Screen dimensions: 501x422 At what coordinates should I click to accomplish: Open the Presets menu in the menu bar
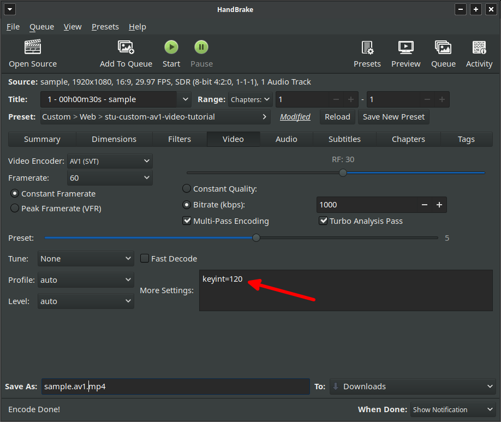pyautogui.click(x=105, y=26)
